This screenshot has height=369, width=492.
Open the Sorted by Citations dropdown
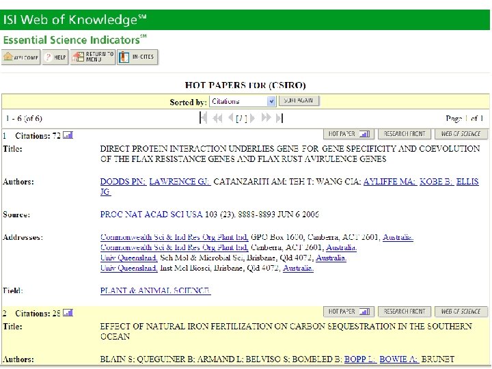click(x=242, y=101)
